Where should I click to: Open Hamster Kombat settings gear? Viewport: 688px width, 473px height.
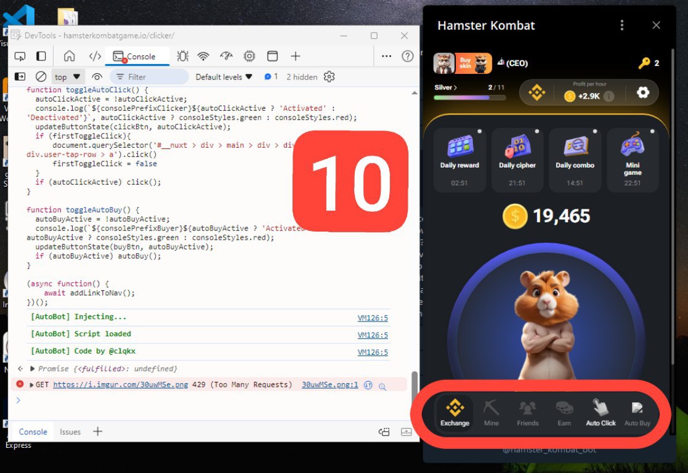[x=643, y=92]
